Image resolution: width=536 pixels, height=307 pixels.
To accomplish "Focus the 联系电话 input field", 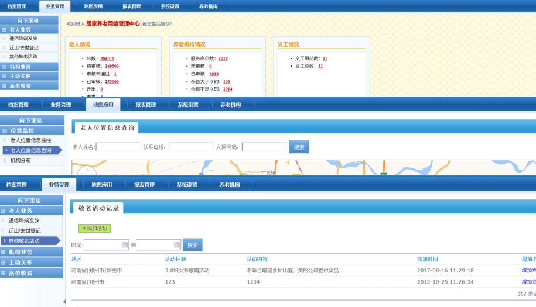I will (x=191, y=147).
